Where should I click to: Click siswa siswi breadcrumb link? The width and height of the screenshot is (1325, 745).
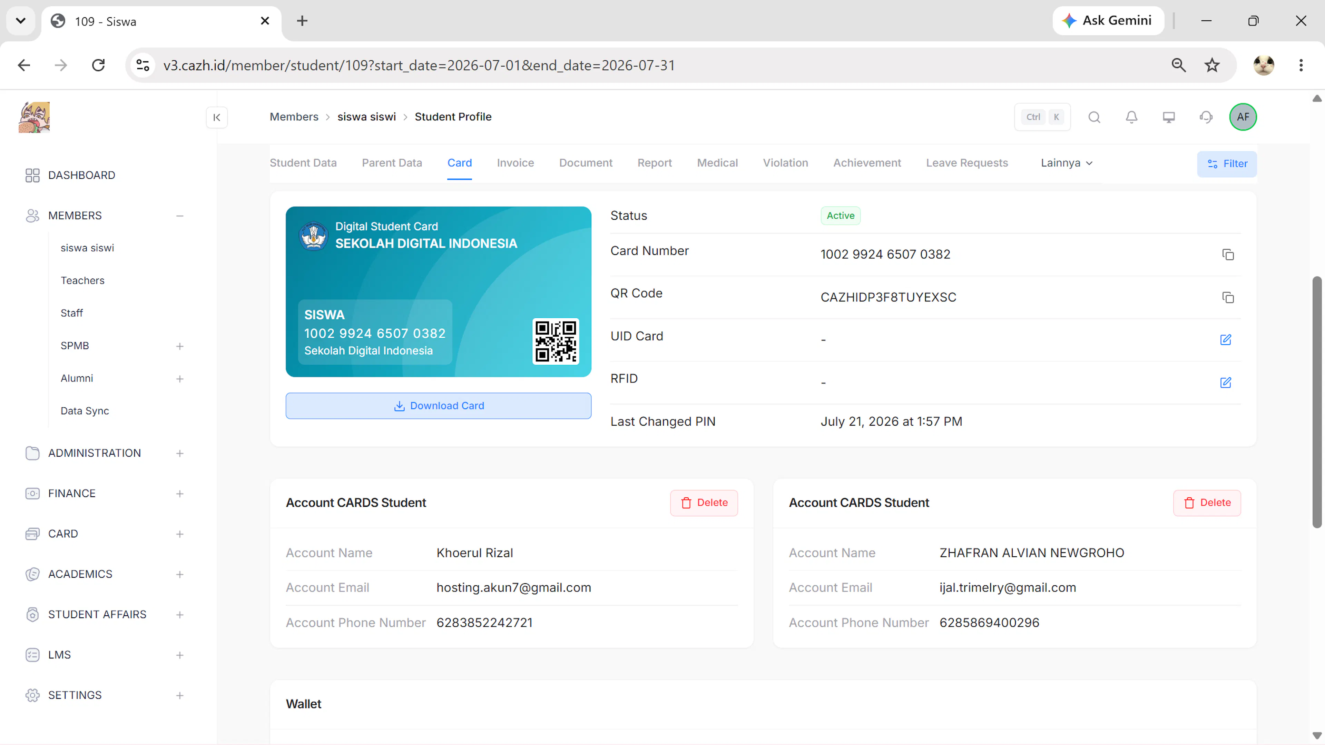click(x=367, y=117)
